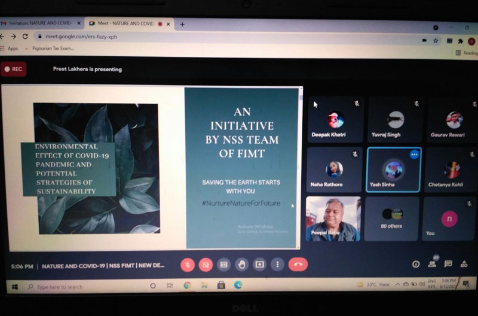Open meeting details info icon
Image resolution: width=478 pixels, height=316 pixels.
[x=416, y=264]
